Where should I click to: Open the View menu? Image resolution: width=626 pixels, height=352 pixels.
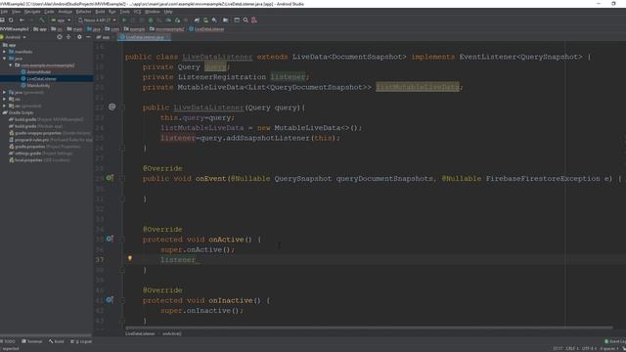(x=17, y=12)
